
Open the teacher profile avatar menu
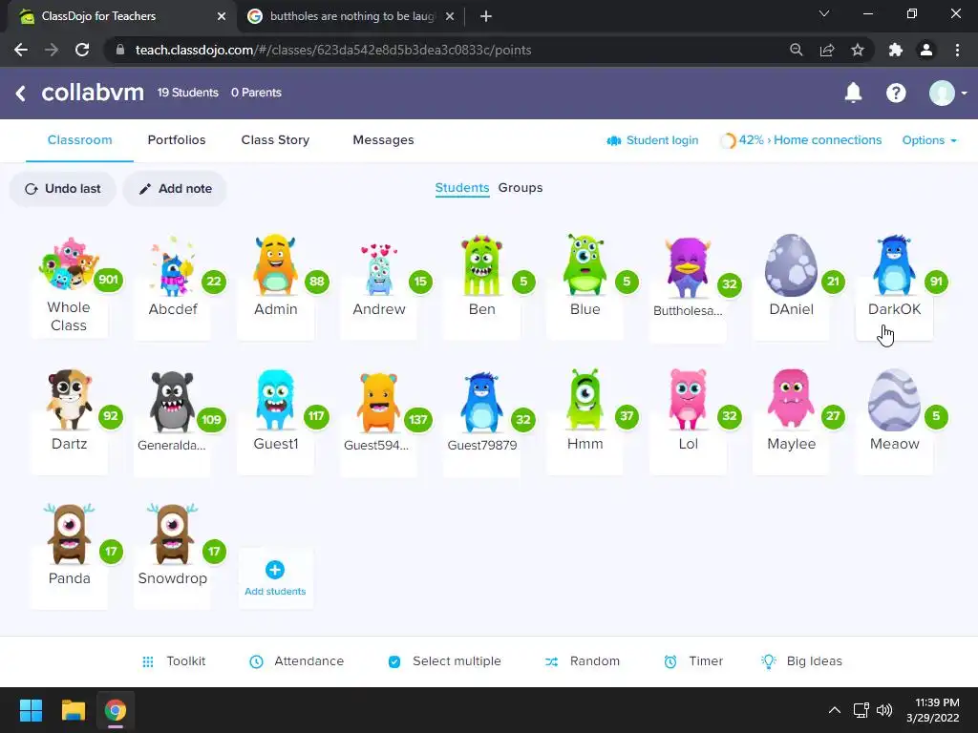click(946, 93)
